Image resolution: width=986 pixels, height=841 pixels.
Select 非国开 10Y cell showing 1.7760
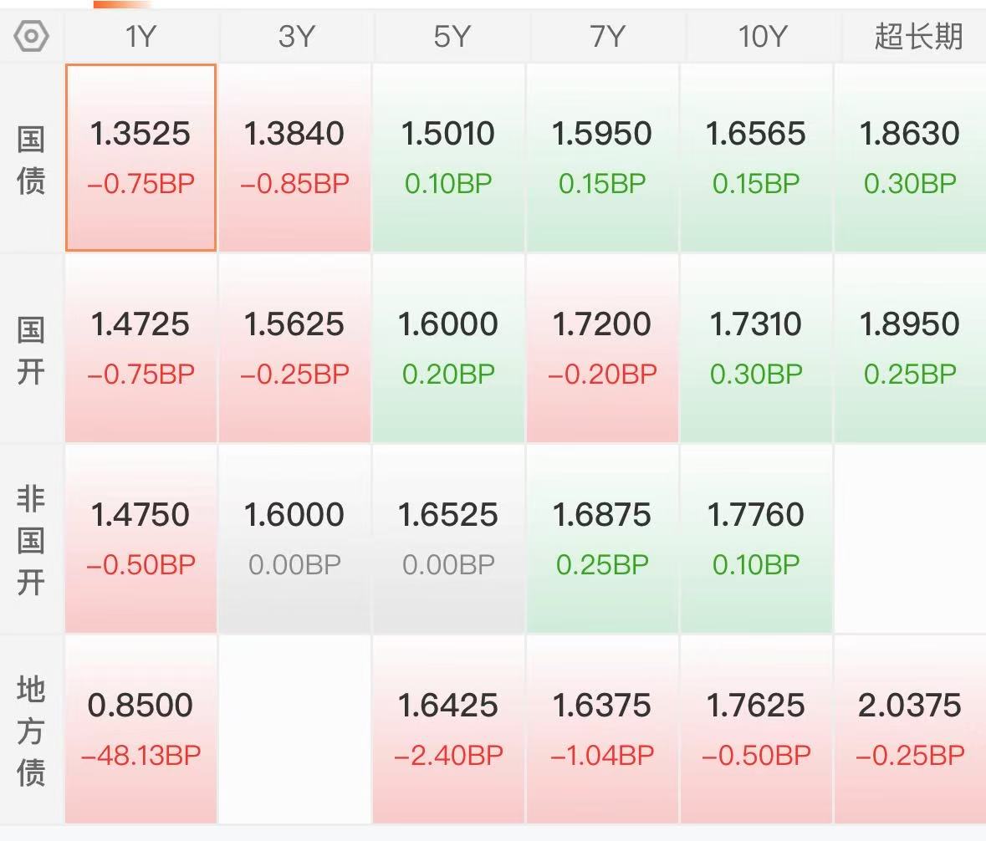[757, 538]
